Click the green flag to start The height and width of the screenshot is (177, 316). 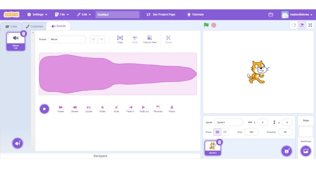206,25
